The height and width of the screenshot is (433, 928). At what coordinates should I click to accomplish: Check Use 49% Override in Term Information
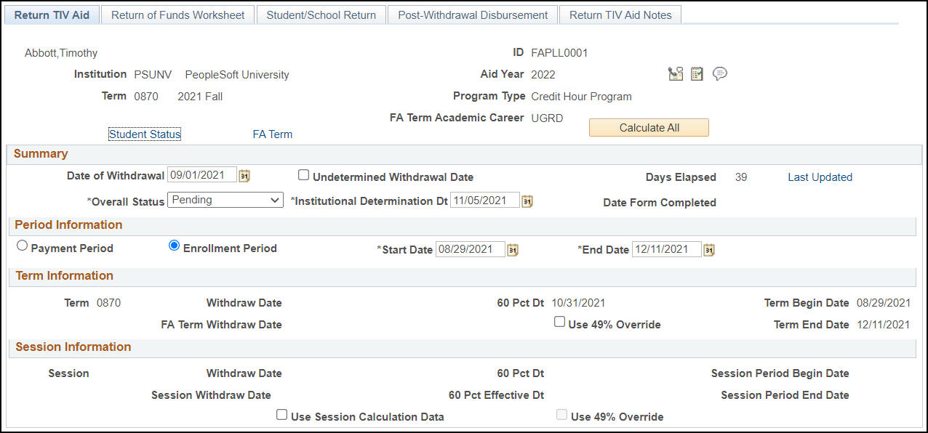559,321
